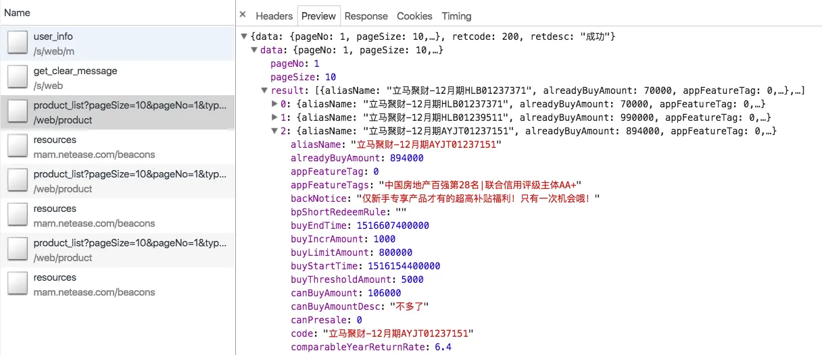Click the alreadyBuyAmount: 894000 line

click(357, 158)
